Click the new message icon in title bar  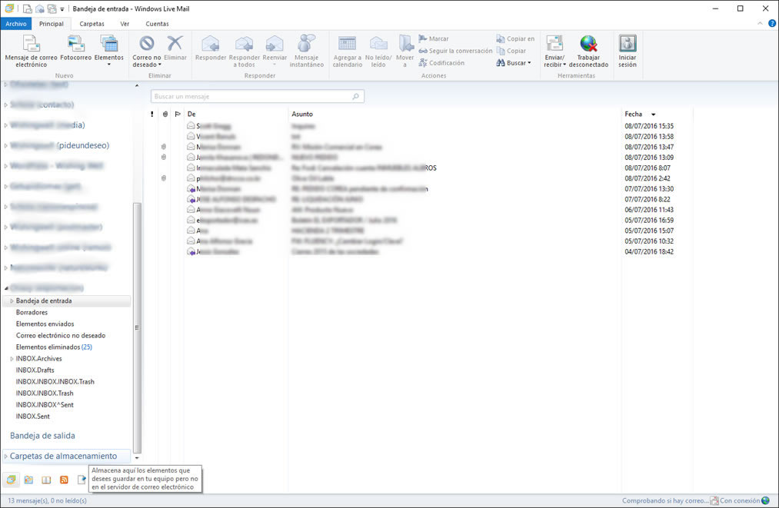[28, 9]
